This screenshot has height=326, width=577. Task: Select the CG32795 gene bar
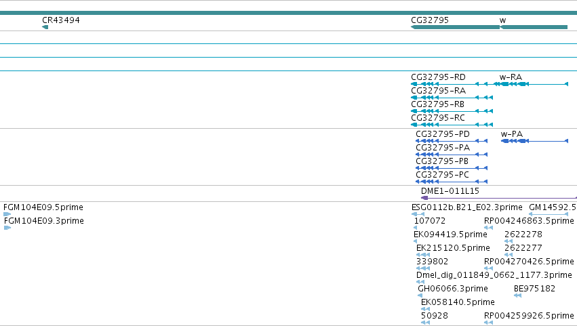[455, 27]
